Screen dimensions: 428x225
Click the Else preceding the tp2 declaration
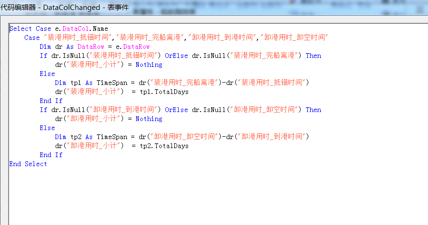(x=47, y=128)
